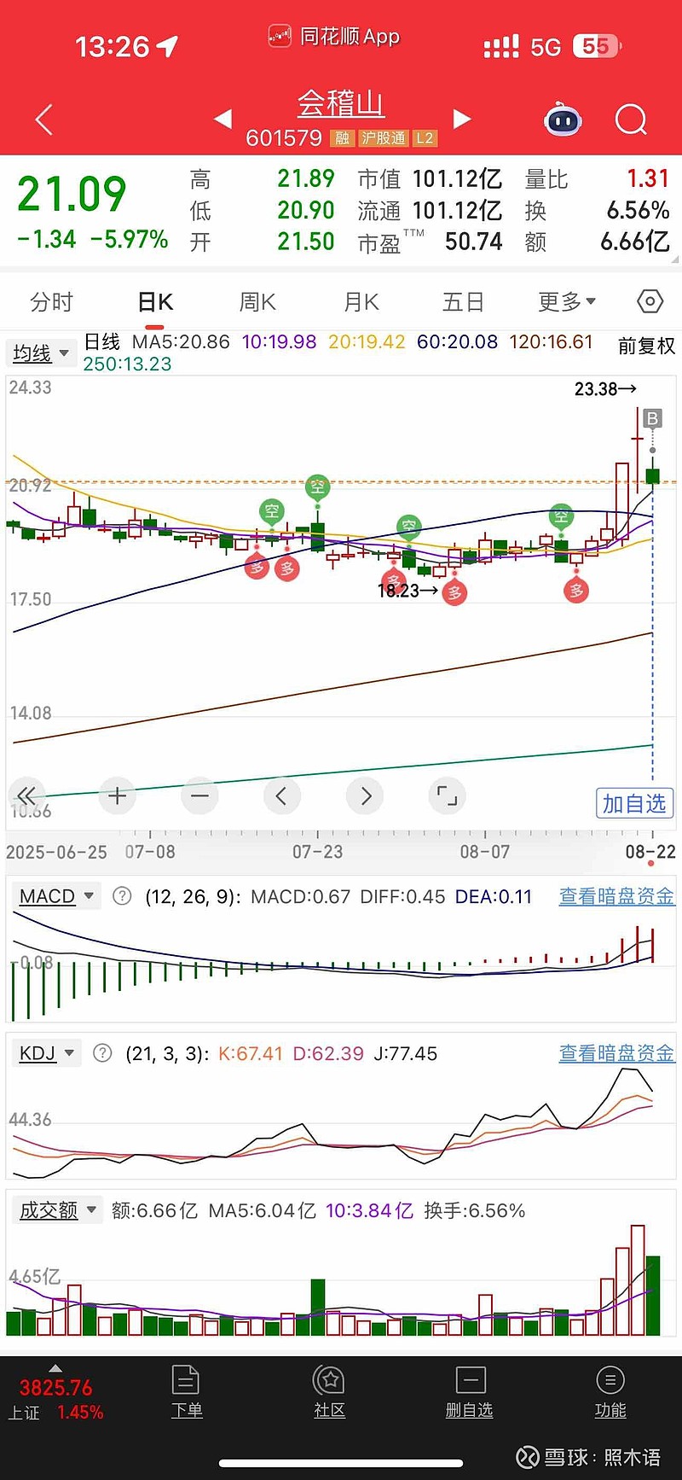
Task: Tap the last green candlestick on 08-22
Action: pos(653,475)
